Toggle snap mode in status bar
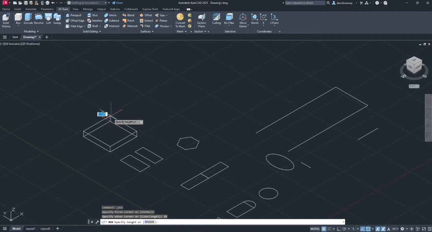The width and height of the screenshot is (432, 232). pyautogui.click(x=329, y=229)
